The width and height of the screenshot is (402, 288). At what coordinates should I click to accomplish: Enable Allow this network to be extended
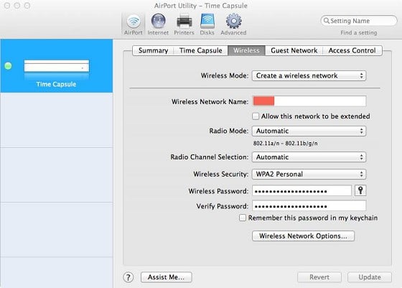256,116
